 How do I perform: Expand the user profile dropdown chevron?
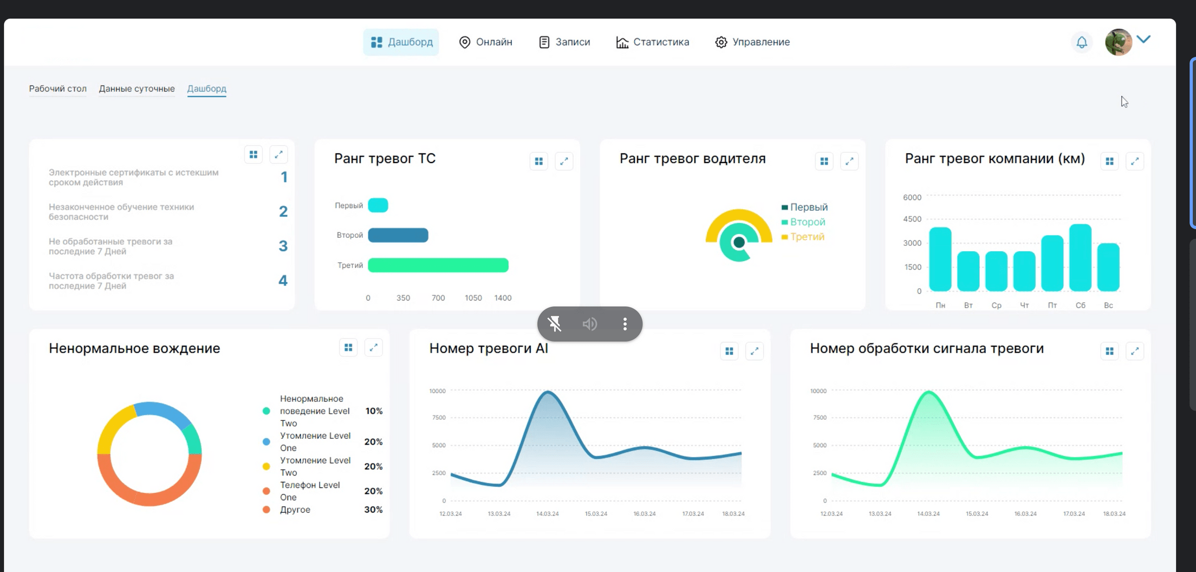1143,39
